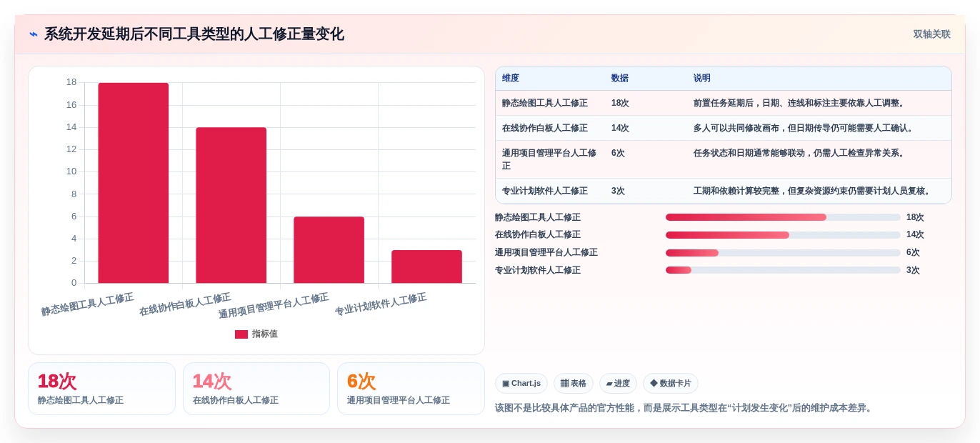Select the 在线协作白板人工修正 bar in chart

tap(231, 205)
